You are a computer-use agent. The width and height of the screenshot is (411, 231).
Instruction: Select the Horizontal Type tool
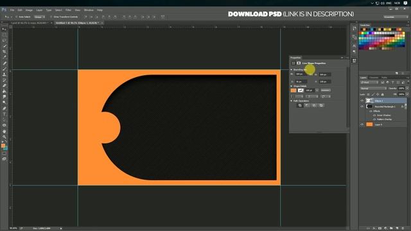coord(4,114)
